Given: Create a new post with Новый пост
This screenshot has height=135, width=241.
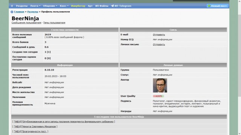Looking at the screenshot, I should click(218, 6).
